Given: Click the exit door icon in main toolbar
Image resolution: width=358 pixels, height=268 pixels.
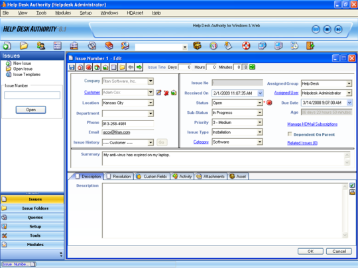Looking at the screenshot, I should pyautogui.click(x=310, y=46).
